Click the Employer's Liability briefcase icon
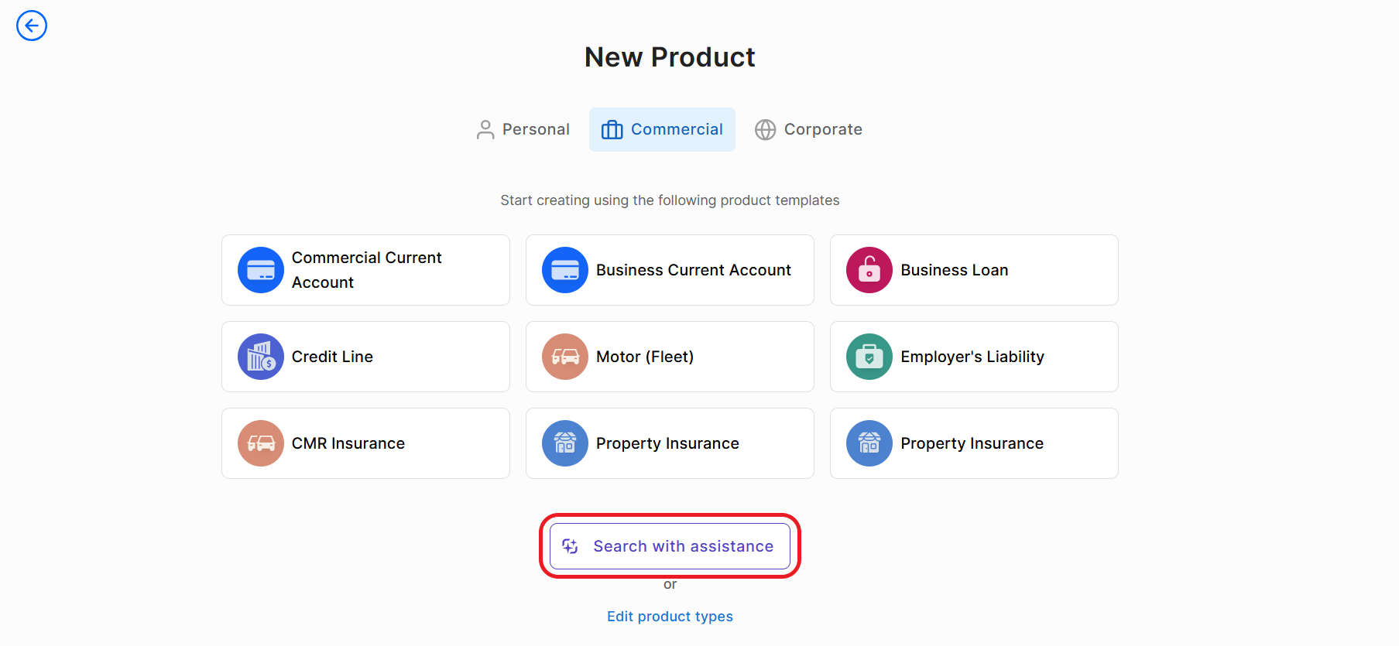The width and height of the screenshot is (1399, 646). click(x=869, y=357)
